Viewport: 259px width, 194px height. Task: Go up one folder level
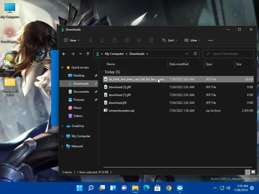[x=88, y=54]
